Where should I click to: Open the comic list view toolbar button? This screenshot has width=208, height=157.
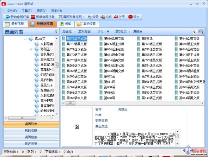[x=70, y=17]
